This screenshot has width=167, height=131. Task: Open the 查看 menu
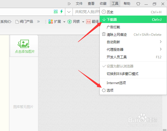tap(91, 4)
